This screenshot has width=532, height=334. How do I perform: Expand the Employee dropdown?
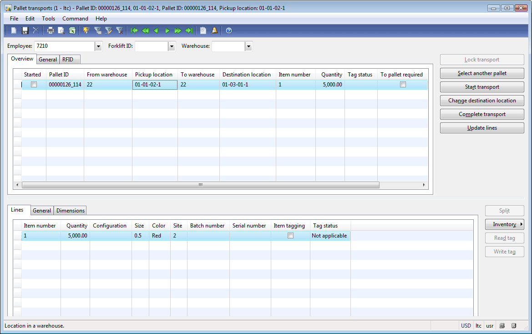click(x=98, y=46)
